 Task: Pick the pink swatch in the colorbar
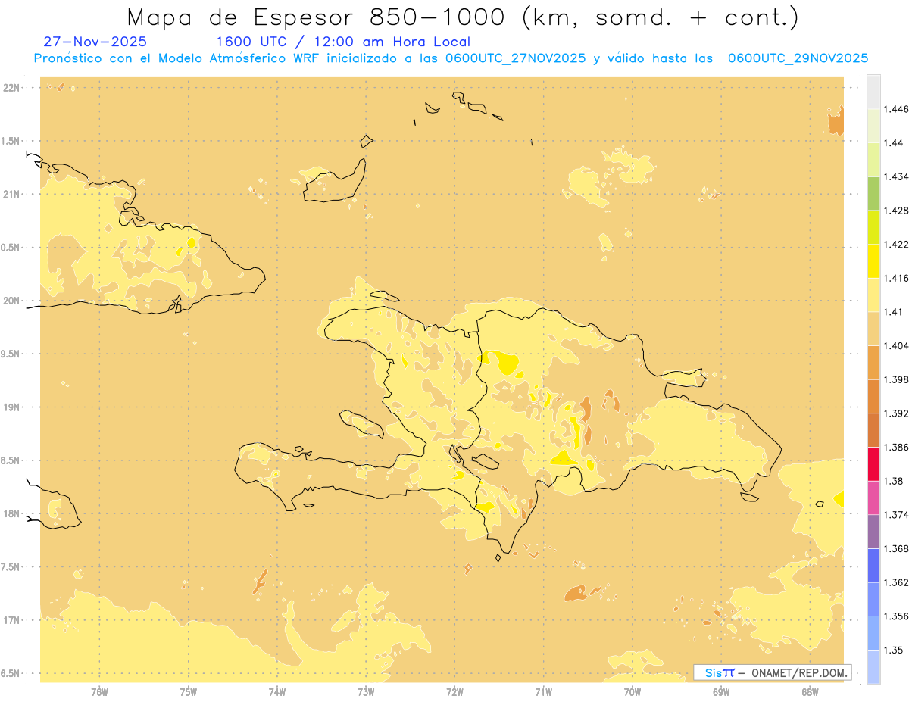coord(873,498)
